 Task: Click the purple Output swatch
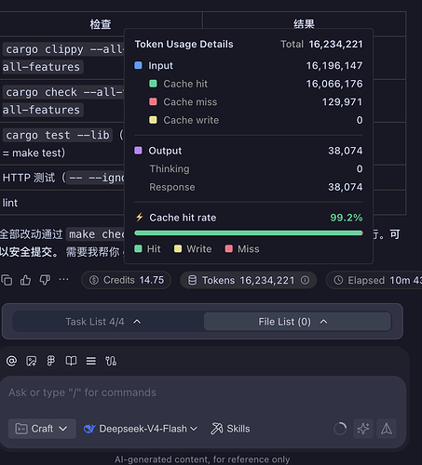(138, 151)
